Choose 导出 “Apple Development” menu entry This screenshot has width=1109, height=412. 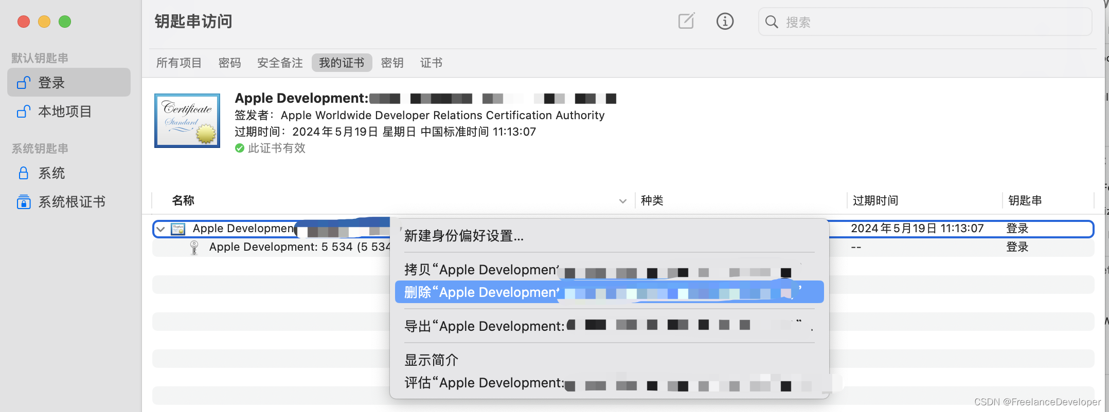[609, 326]
